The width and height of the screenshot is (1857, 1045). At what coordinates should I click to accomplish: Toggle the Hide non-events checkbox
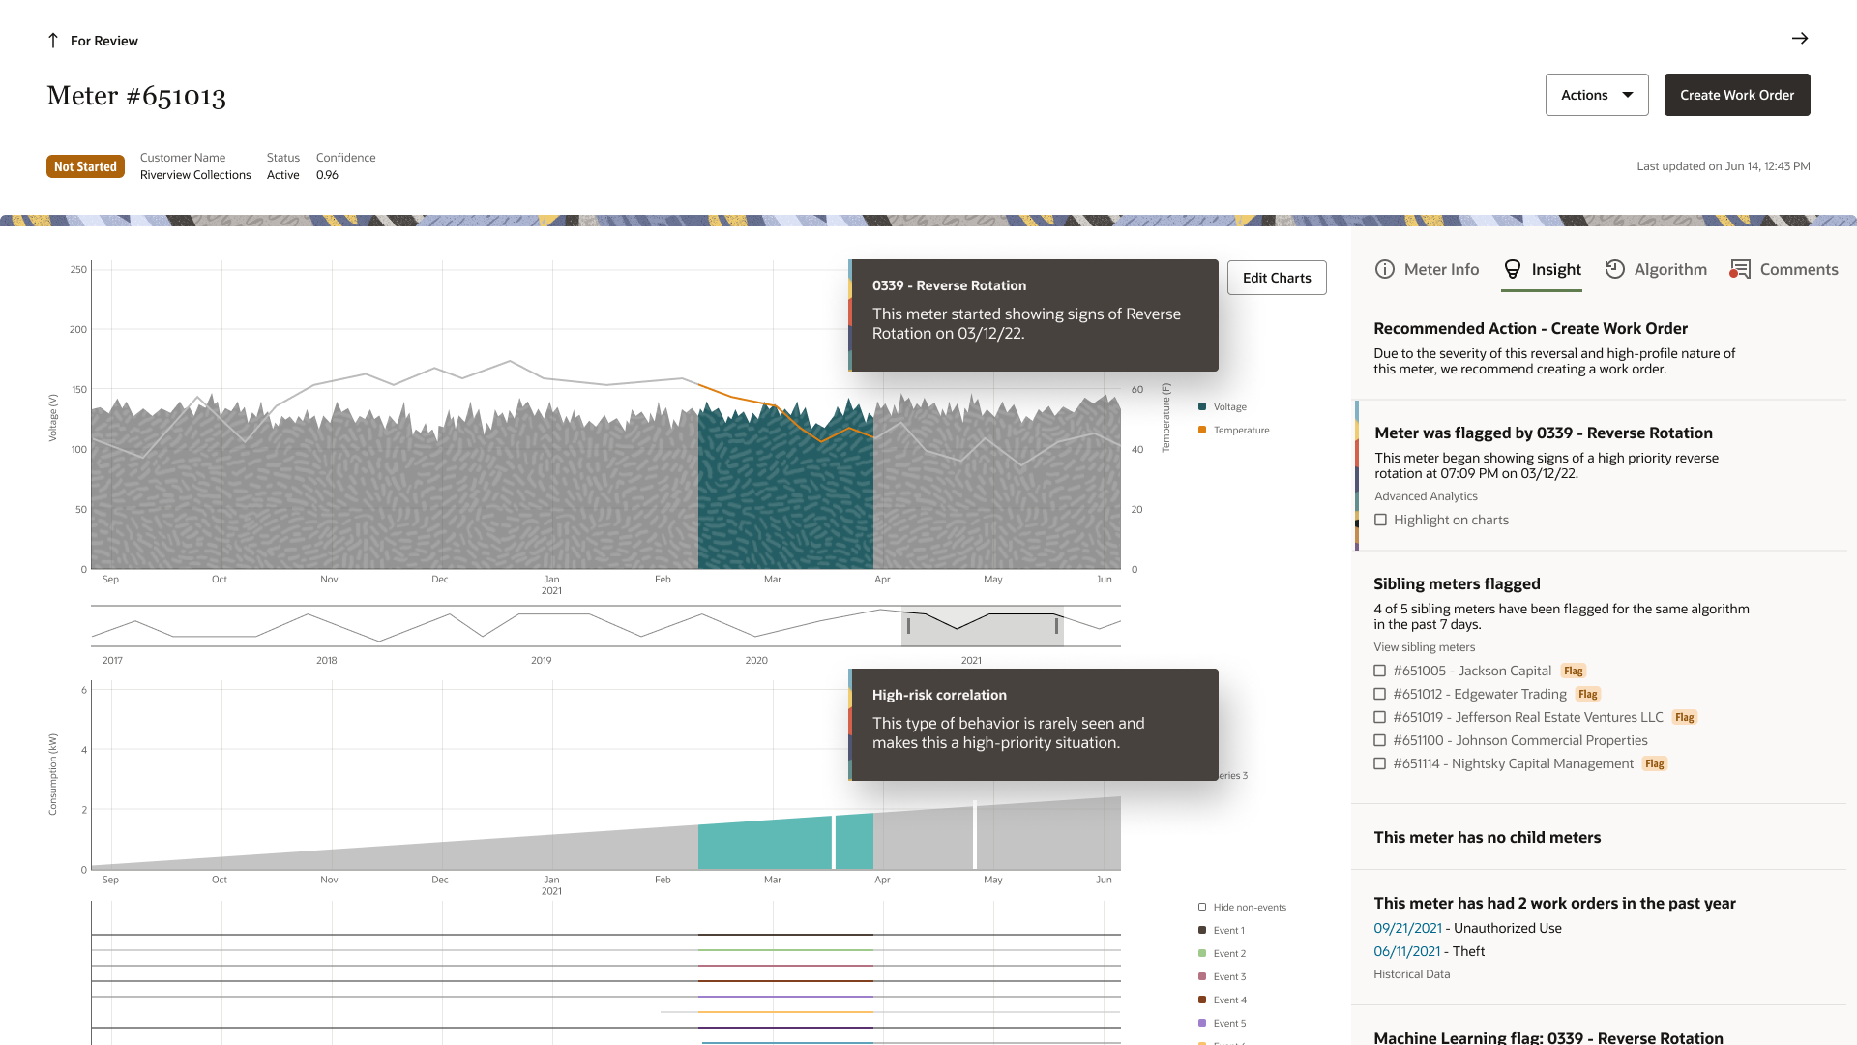click(x=1202, y=907)
